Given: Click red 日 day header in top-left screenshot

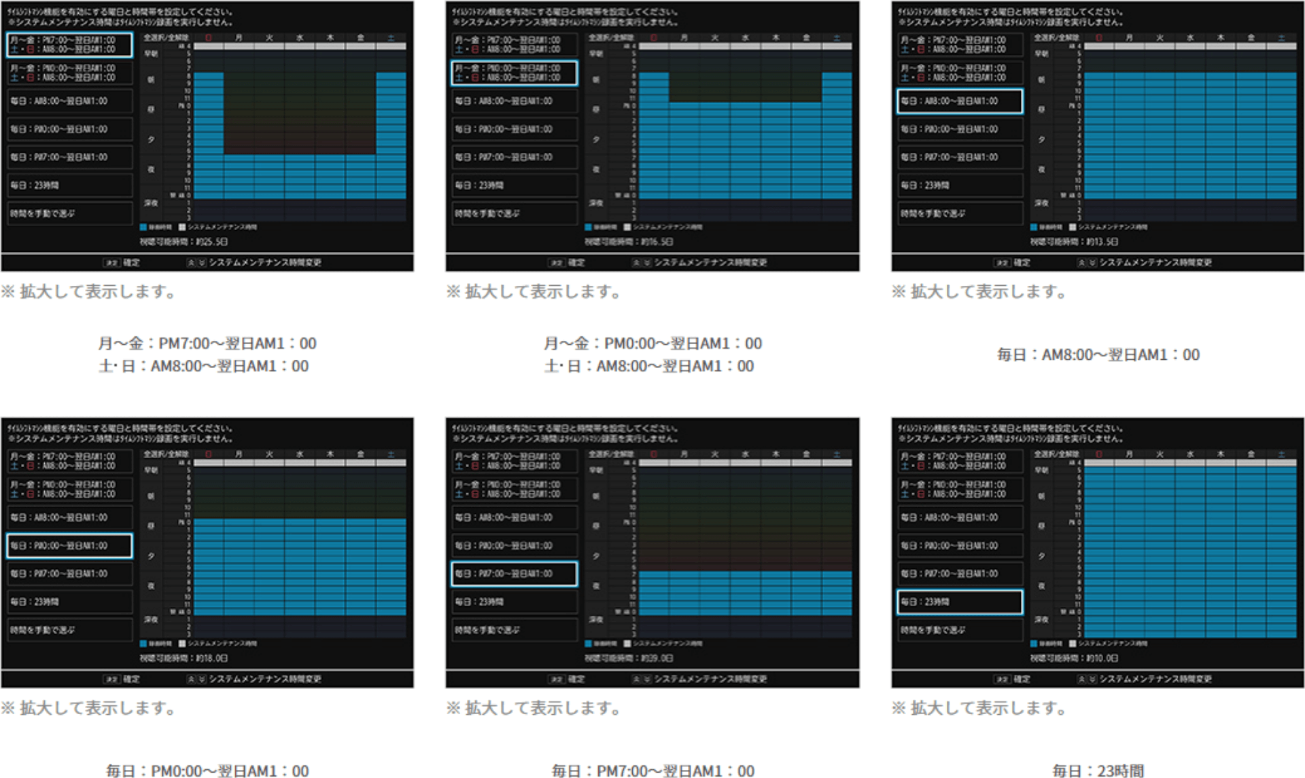Looking at the screenshot, I should (209, 38).
